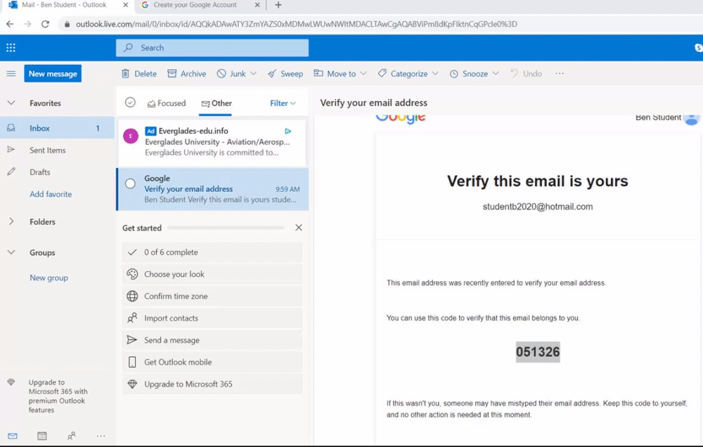The height and width of the screenshot is (447, 703).
Task: Toggle select all messages circle checkbox
Action: pos(130,103)
